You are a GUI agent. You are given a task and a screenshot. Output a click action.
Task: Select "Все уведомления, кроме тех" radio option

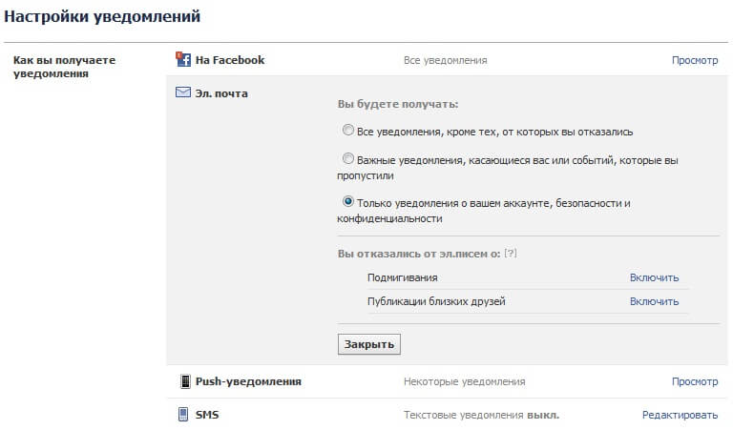click(347, 131)
